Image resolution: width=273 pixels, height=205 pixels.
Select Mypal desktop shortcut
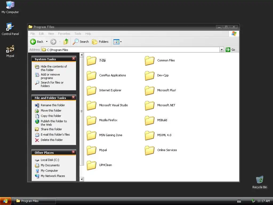10,51
